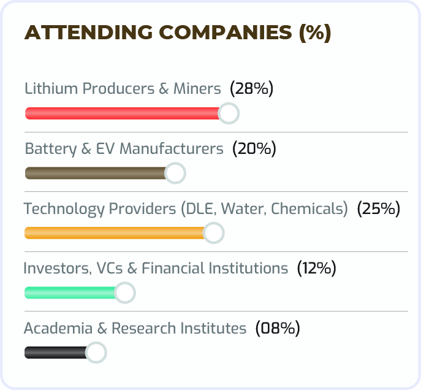Click the green Investors progress bar
This screenshot has height=390, width=421.
coord(70,293)
